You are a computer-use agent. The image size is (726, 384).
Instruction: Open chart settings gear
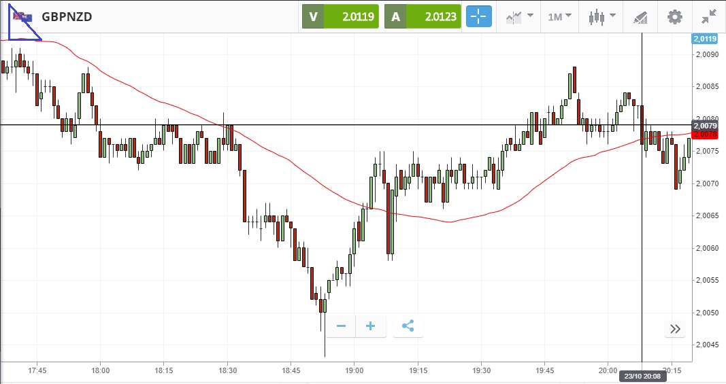(674, 17)
